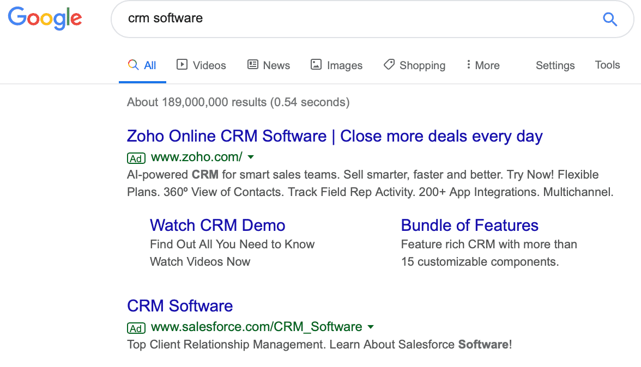Open the More menu
Viewport: 641px width, 367px height.
(x=483, y=65)
